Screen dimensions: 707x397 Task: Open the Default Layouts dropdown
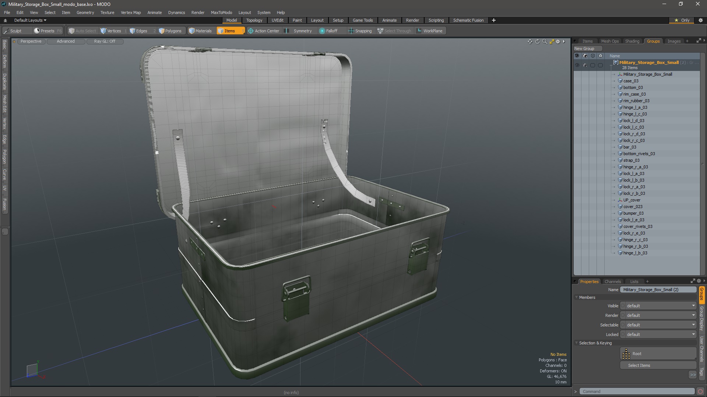[30, 20]
